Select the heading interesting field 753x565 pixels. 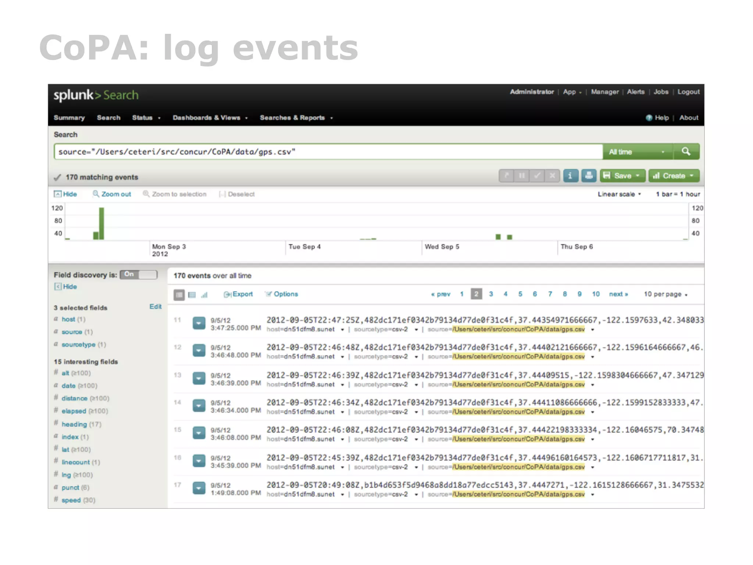click(74, 424)
